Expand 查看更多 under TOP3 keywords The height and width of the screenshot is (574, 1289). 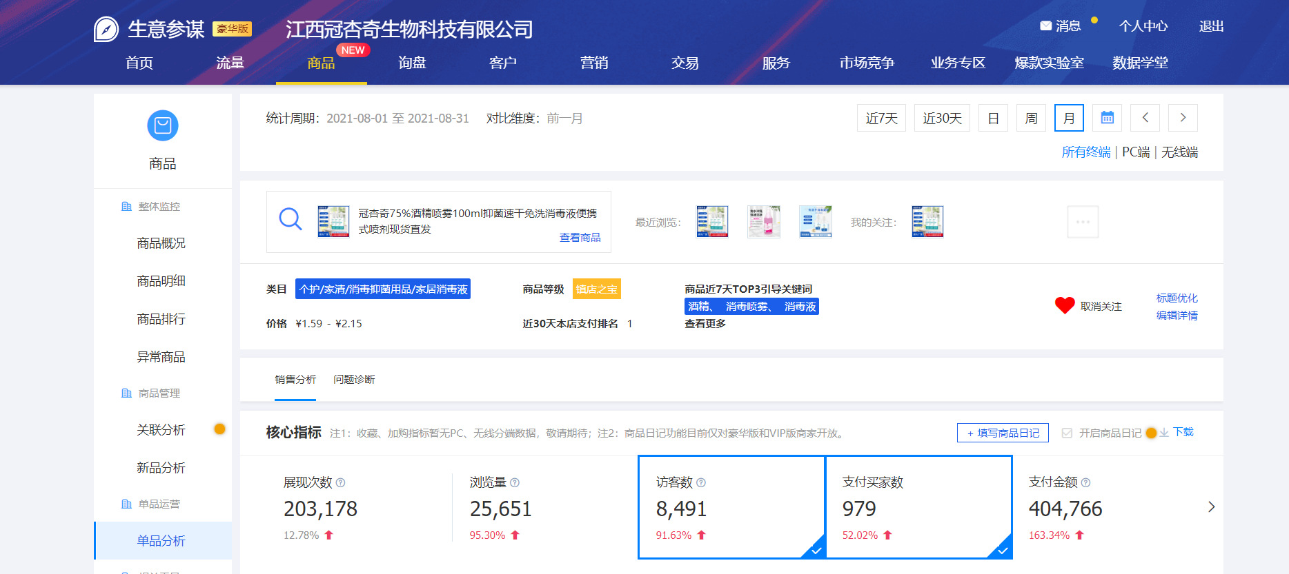(705, 324)
